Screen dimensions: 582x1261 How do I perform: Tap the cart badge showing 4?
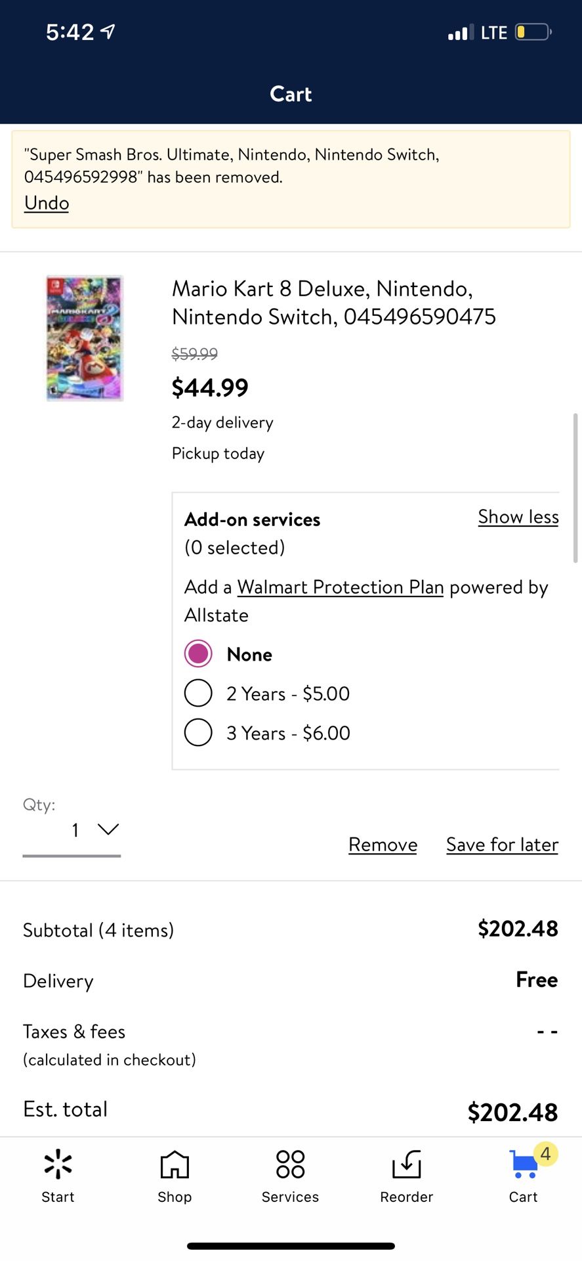[x=545, y=1154]
